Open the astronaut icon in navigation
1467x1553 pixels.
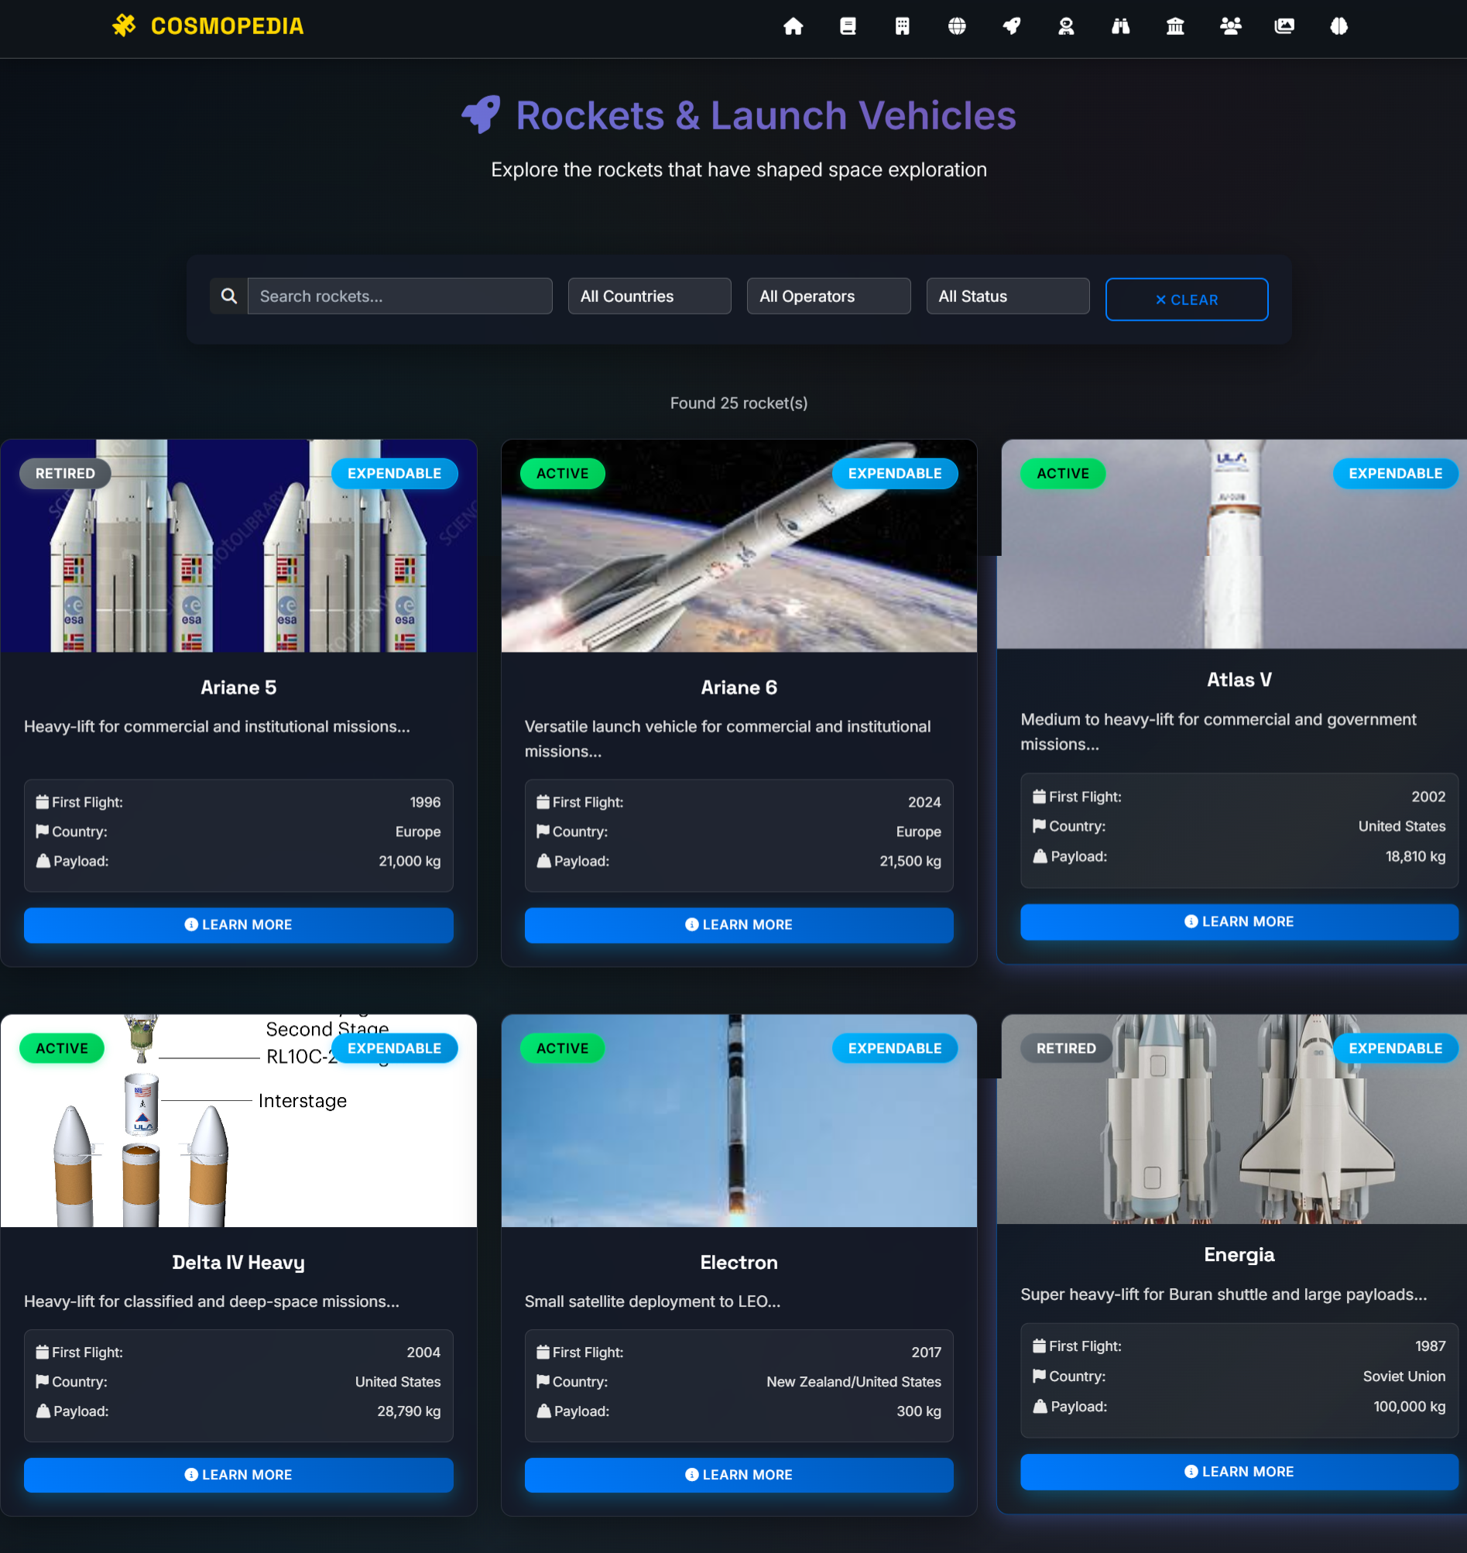pyautogui.click(x=1066, y=26)
